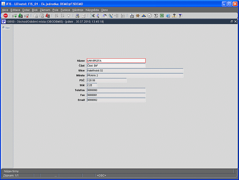Open the Akce menu
The width and height of the screenshot is (239, 180).
click(5, 10)
